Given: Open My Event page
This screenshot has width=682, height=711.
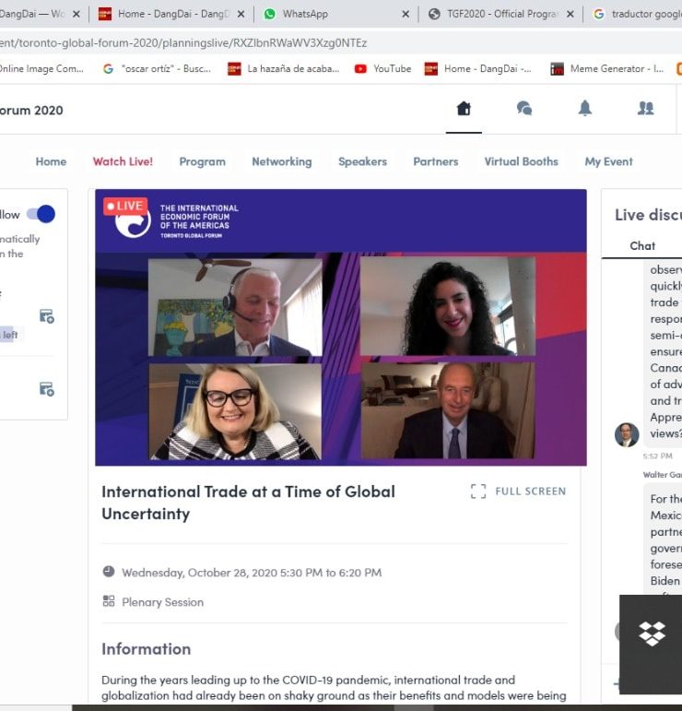Looking at the screenshot, I should click(x=608, y=162).
